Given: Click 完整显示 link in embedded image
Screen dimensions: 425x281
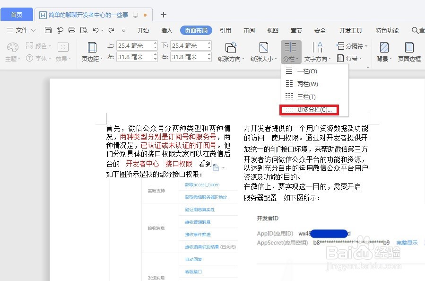Looking at the screenshot, I should coord(407,243).
